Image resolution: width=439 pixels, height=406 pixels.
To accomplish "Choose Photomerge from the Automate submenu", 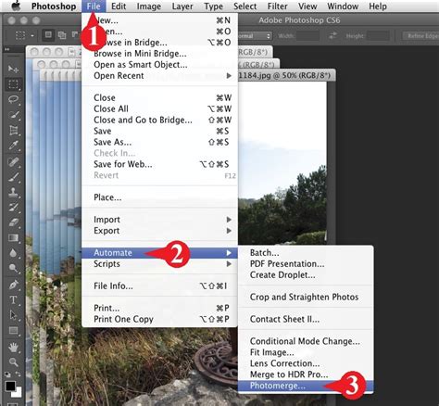I will coord(306,386).
